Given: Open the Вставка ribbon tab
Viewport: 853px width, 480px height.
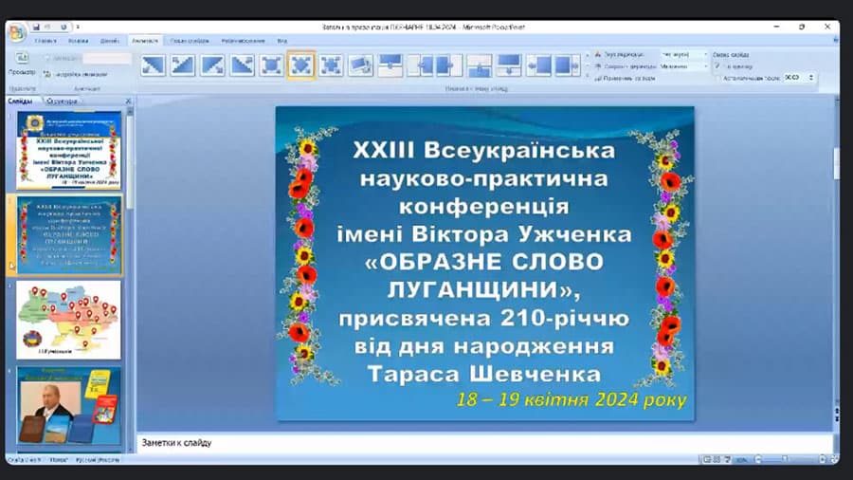Looking at the screenshot, I should pos(79,41).
